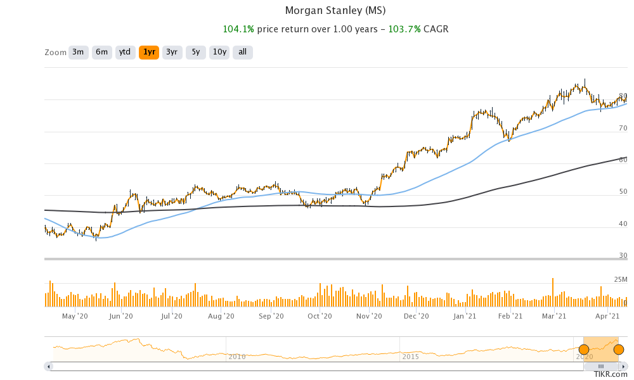Click the Zoom label text

(x=55, y=53)
